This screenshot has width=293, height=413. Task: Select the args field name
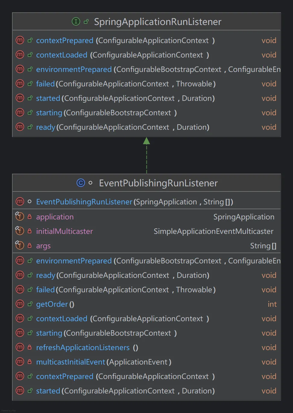pos(43,246)
